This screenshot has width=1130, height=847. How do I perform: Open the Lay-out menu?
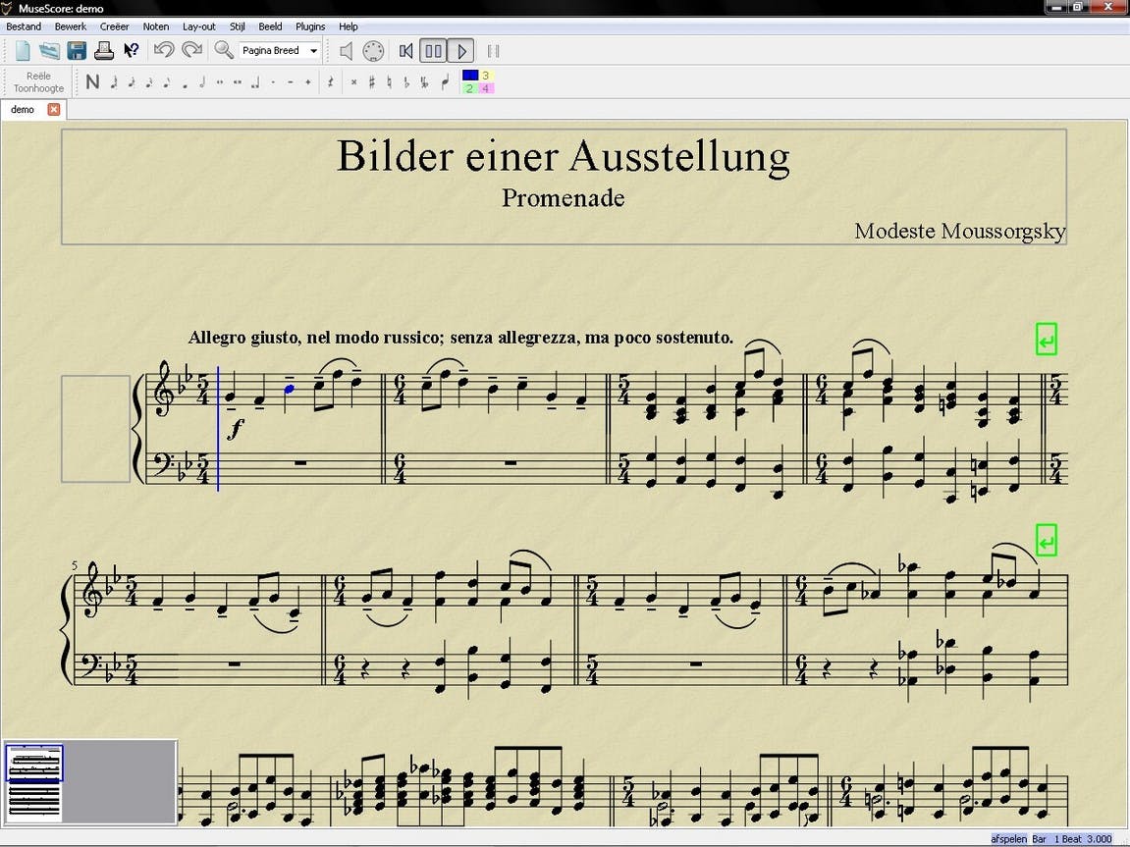point(199,26)
